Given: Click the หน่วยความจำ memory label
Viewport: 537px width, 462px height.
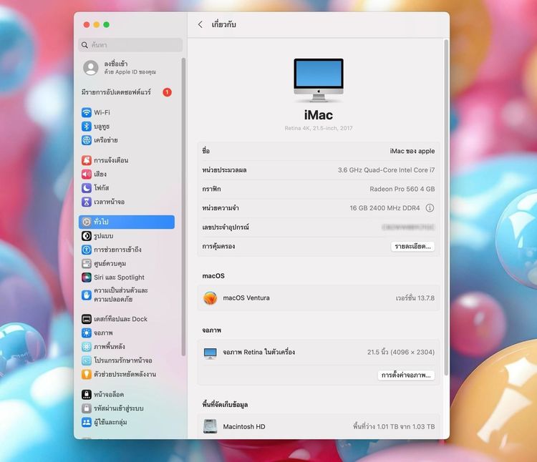Looking at the screenshot, I should coord(221,208).
